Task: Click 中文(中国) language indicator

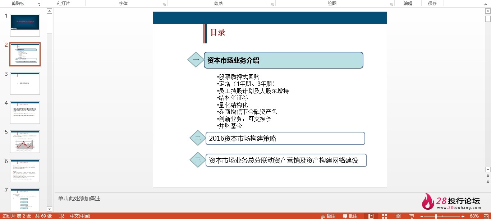Action: click(x=80, y=216)
